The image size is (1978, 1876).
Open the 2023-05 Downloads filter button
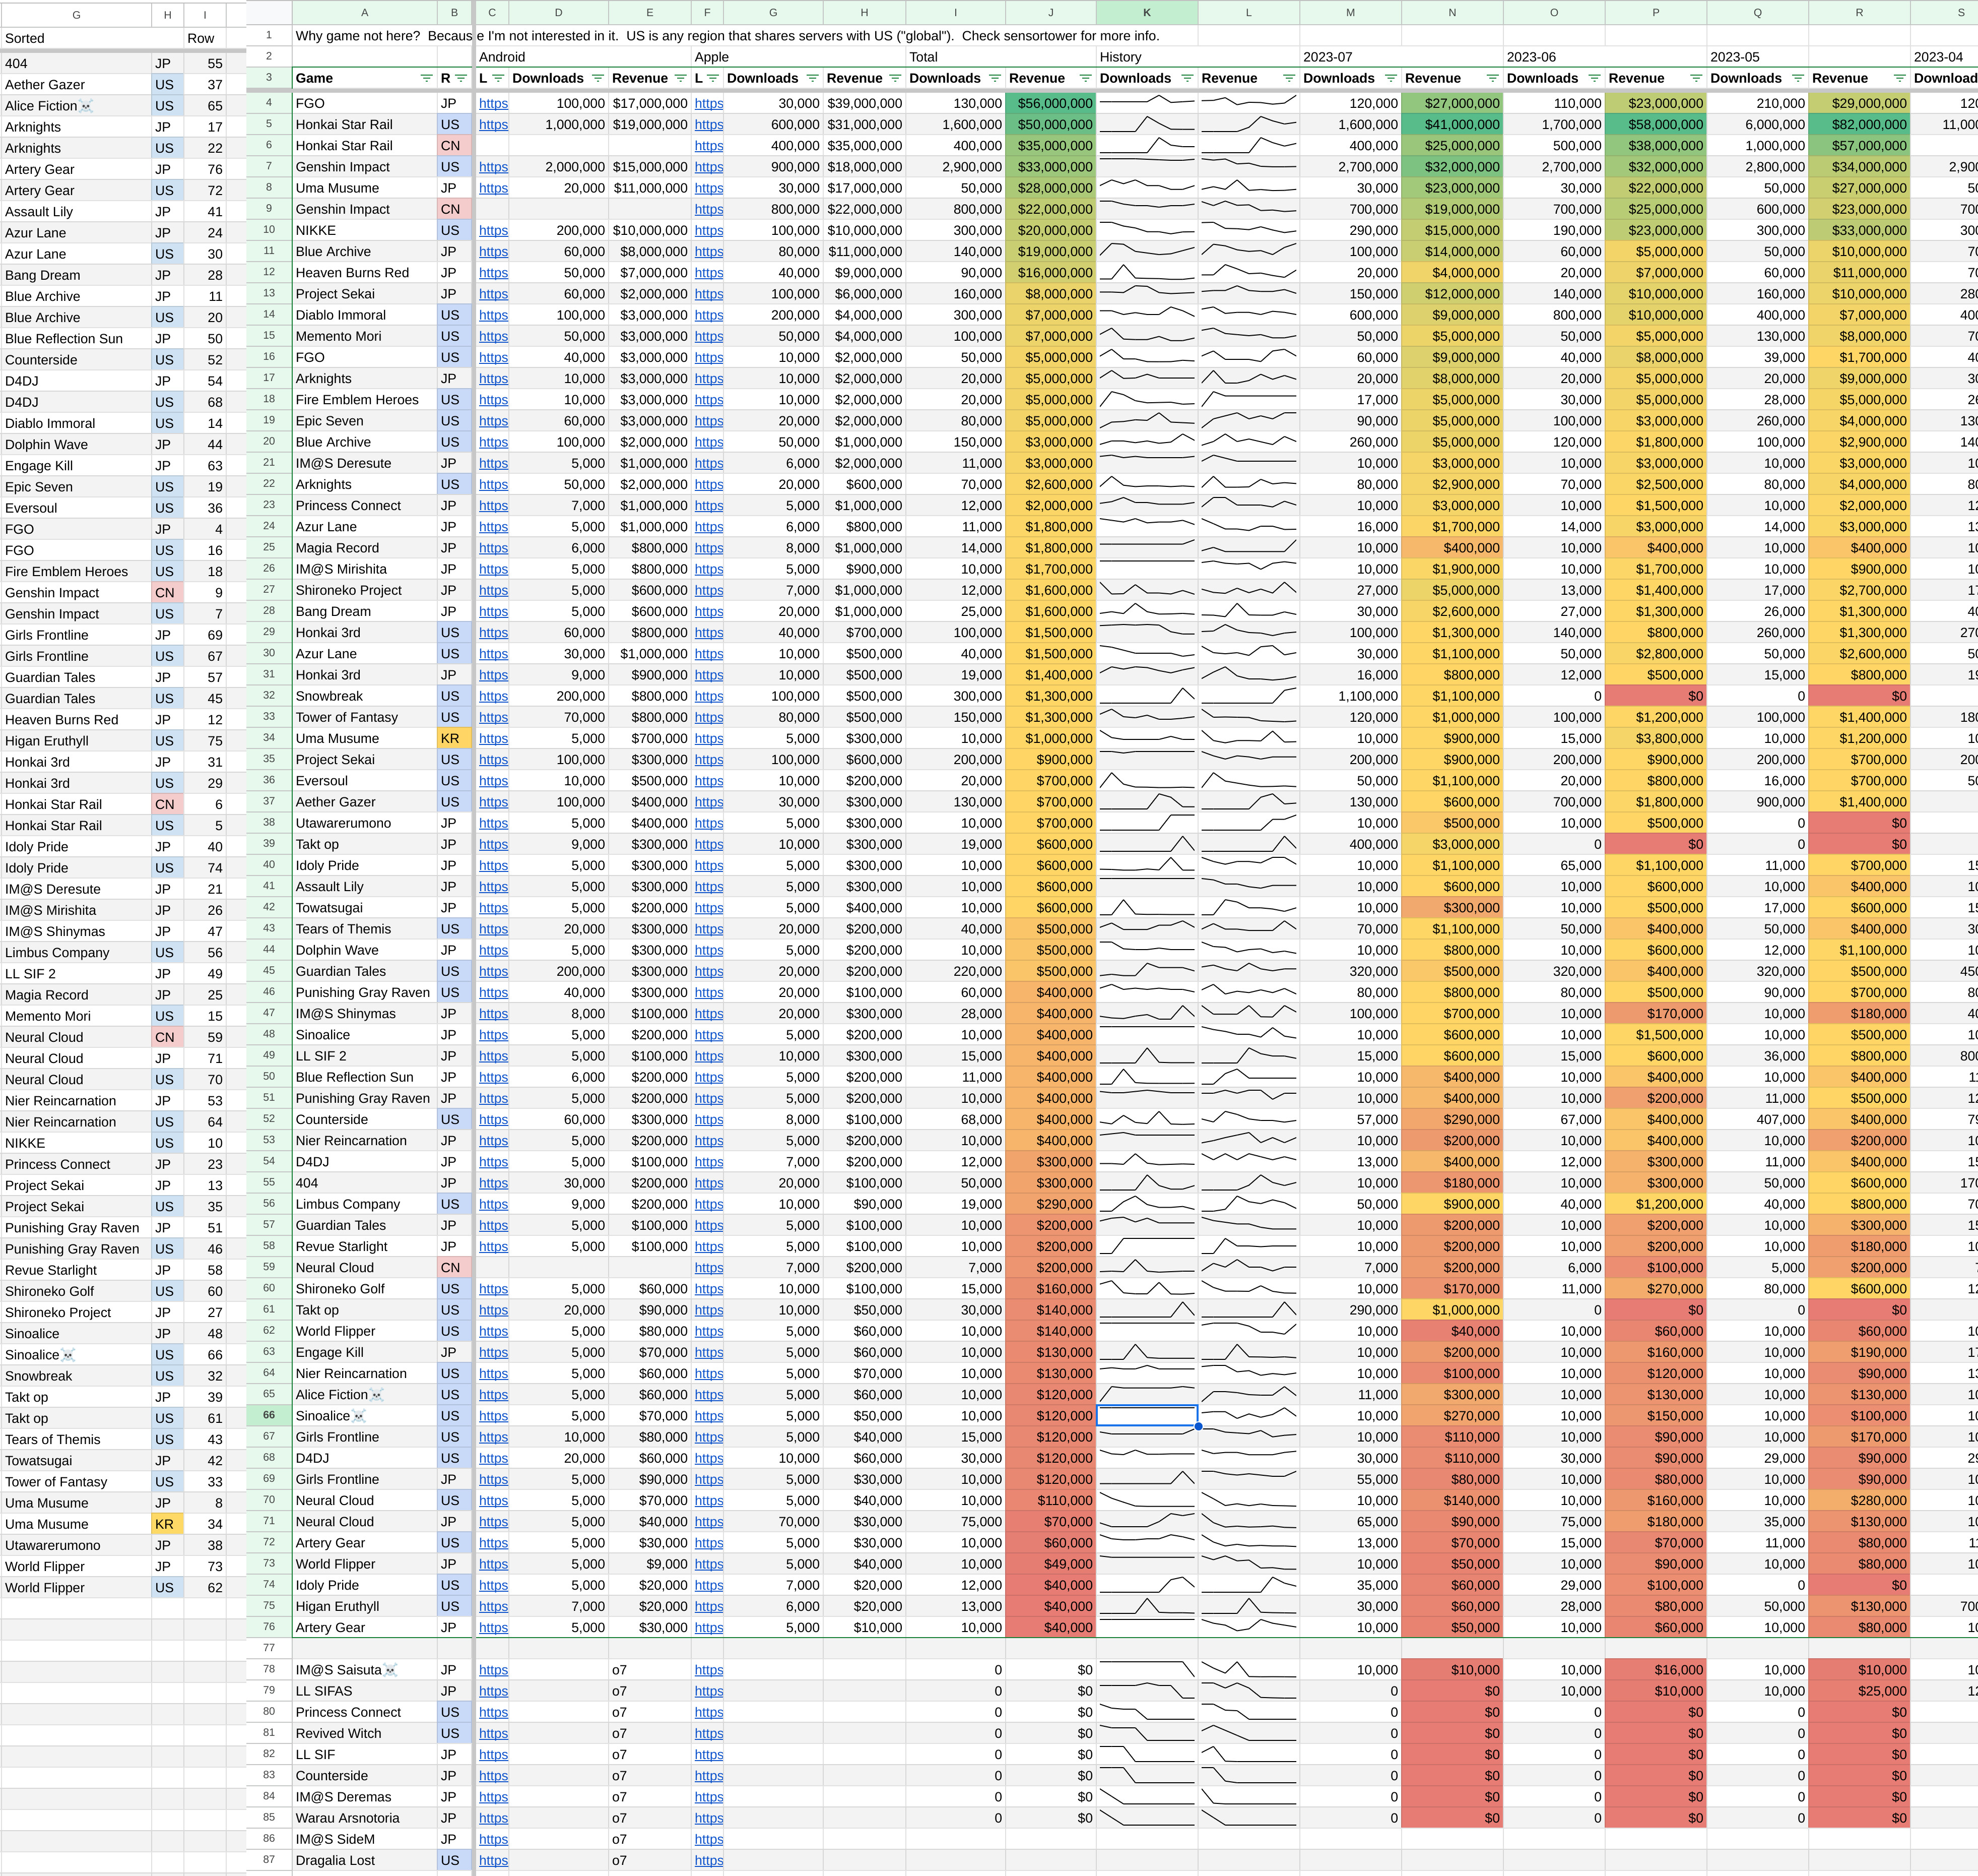point(1798,78)
